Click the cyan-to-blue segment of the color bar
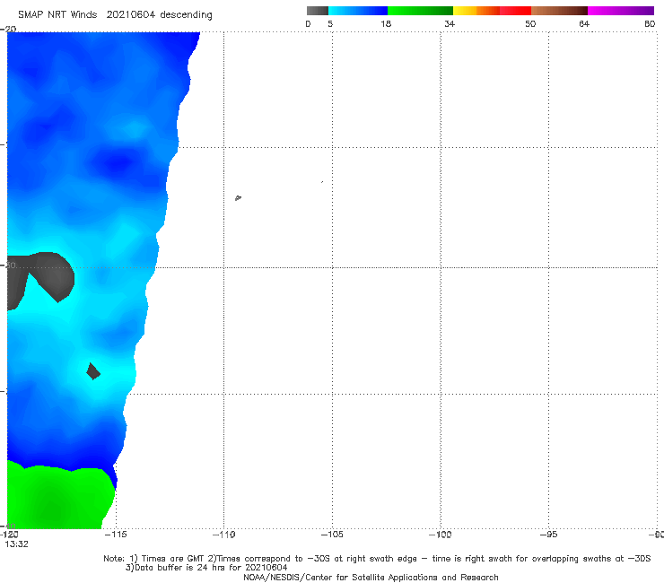 pyautogui.click(x=358, y=11)
